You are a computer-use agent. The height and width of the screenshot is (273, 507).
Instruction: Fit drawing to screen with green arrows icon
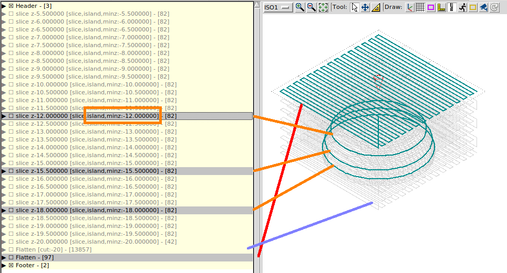click(x=323, y=7)
